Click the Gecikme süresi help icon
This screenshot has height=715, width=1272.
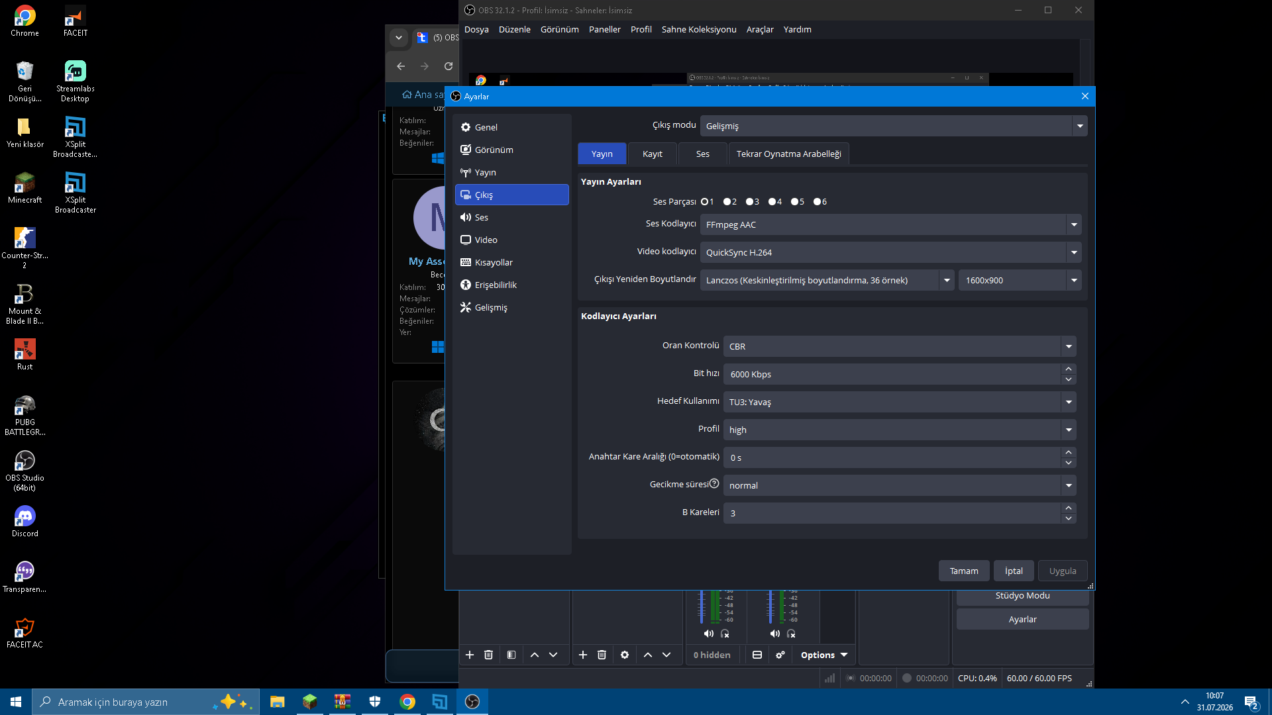click(714, 484)
